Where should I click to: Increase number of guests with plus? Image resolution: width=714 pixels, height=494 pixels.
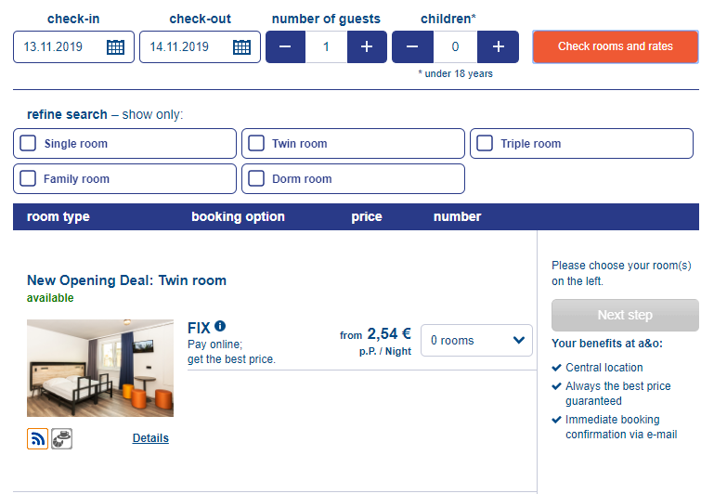tap(367, 47)
